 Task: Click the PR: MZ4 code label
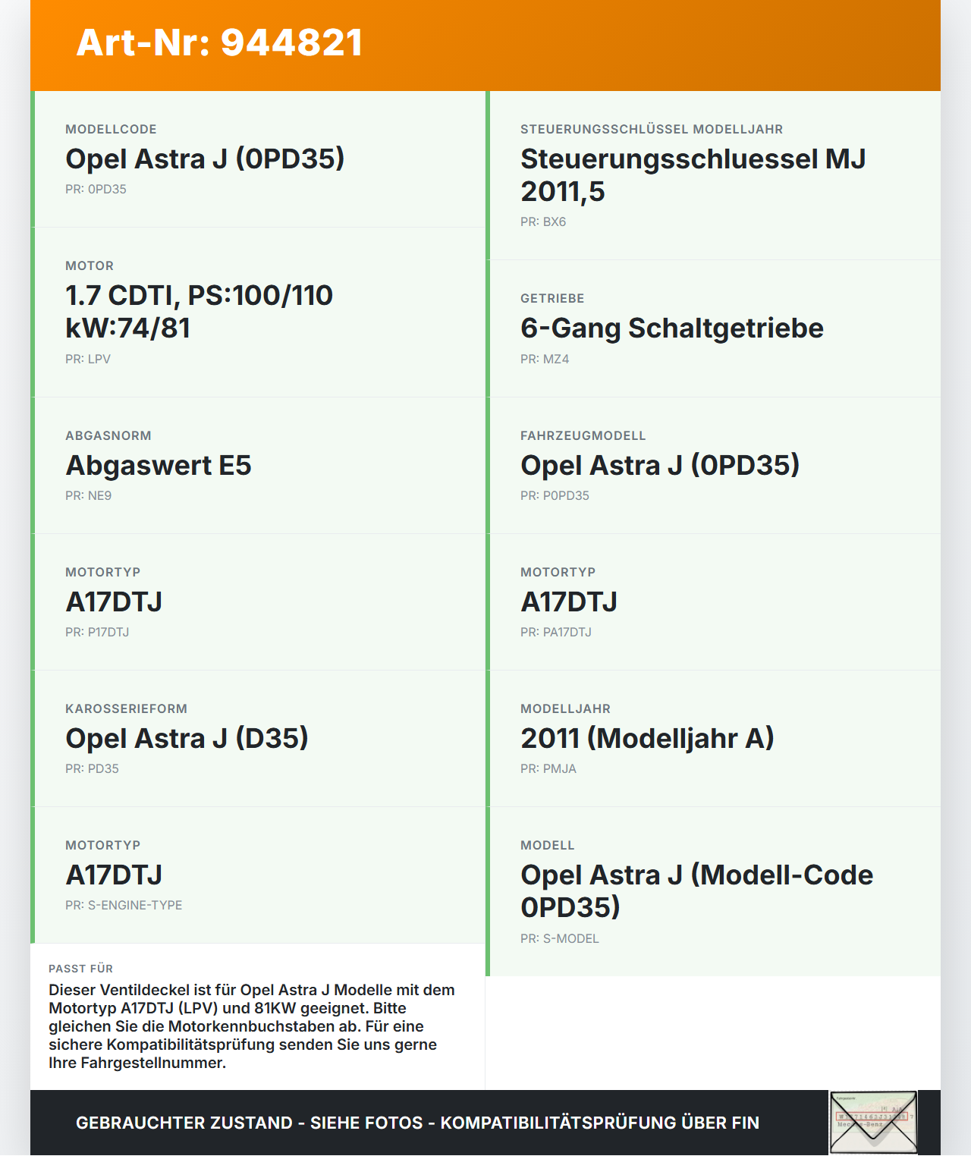point(545,360)
